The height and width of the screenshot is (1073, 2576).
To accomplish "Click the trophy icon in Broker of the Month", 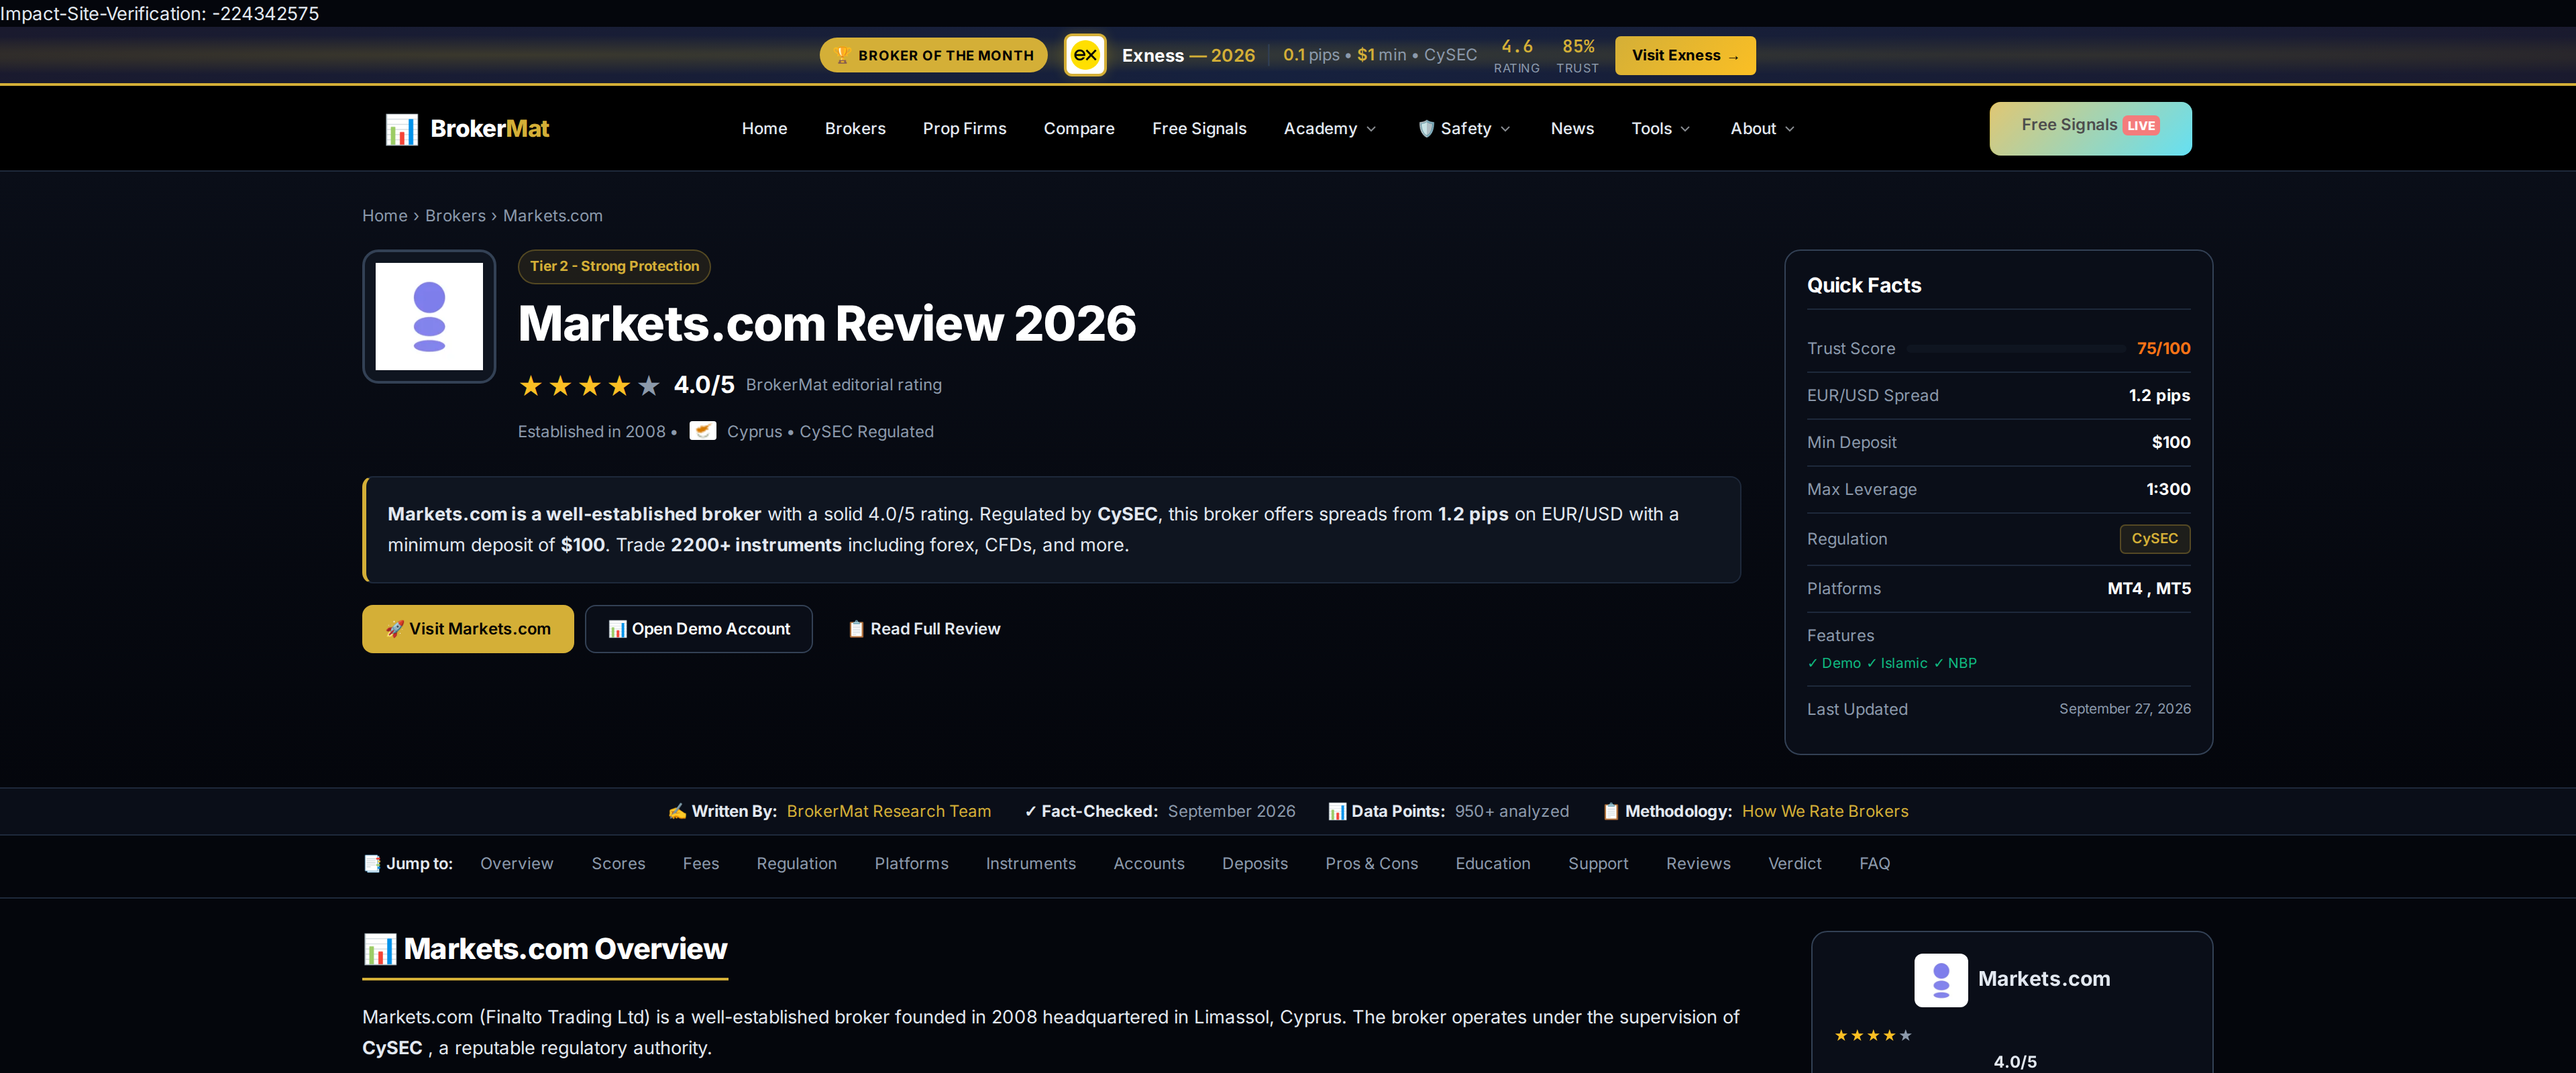I will (x=842, y=55).
